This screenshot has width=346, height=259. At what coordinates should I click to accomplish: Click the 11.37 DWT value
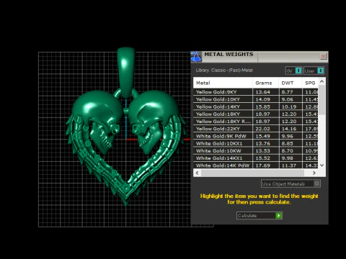pos(289,165)
